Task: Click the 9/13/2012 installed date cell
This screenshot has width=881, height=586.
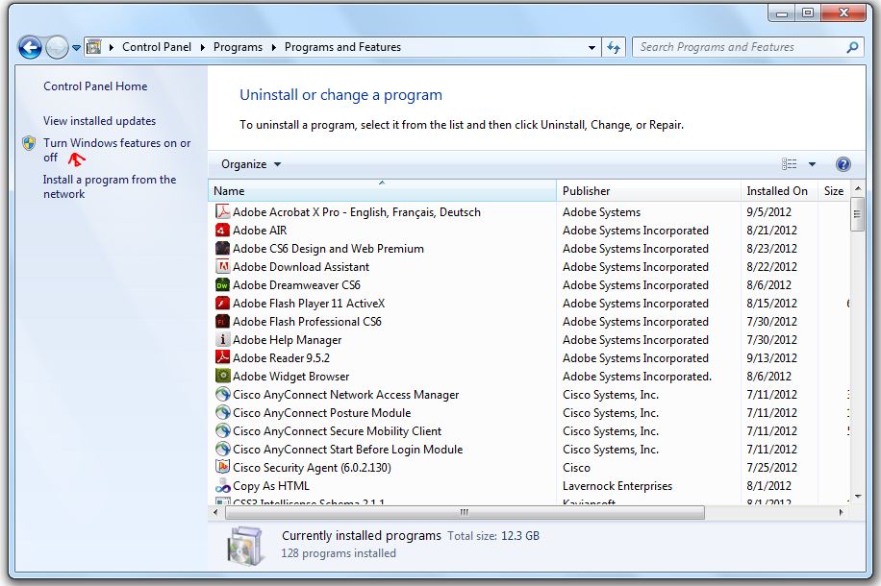Action: [771, 358]
